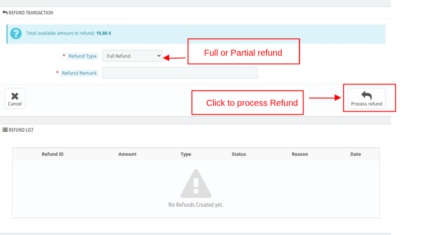Focus the Refund Remark text field
This screenshot has width=422, height=235.
pyautogui.click(x=180, y=73)
